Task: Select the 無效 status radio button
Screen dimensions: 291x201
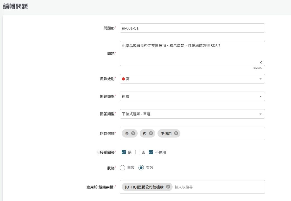Action: tap(122, 168)
